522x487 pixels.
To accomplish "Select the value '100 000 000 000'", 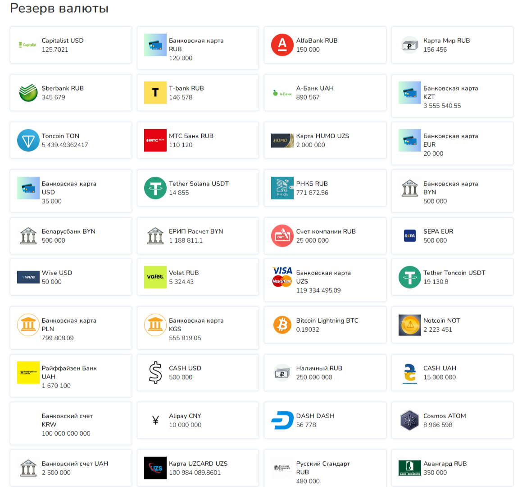I will coord(66,433).
